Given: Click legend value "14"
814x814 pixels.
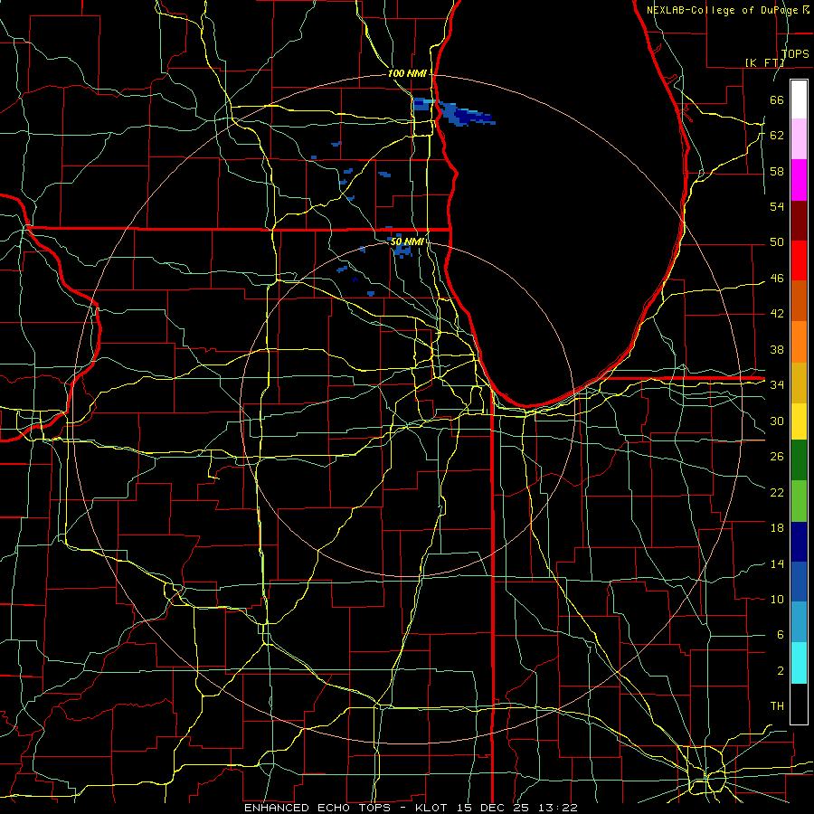Looking at the screenshot, I should [777, 564].
